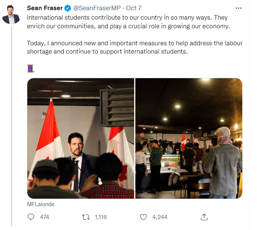Image resolution: width=257 pixels, height=230 pixels.
Task: Like the tweet with heart icon
Action: [143, 217]
